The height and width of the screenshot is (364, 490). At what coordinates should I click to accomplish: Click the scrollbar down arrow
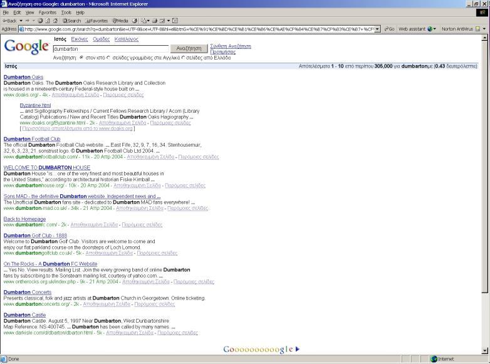click(x=485, y=351)
